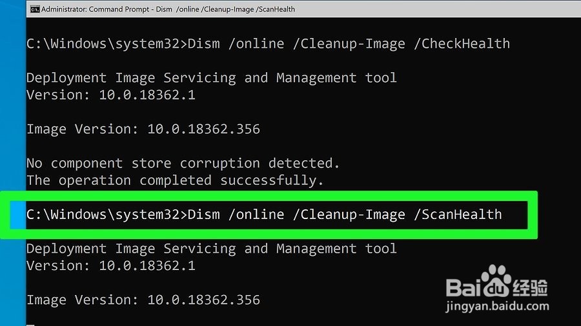This screenshot has width=581, height=326.
Task: Click "C:\Windows\system32>" prompt in green box
Action: coord(107,215)
